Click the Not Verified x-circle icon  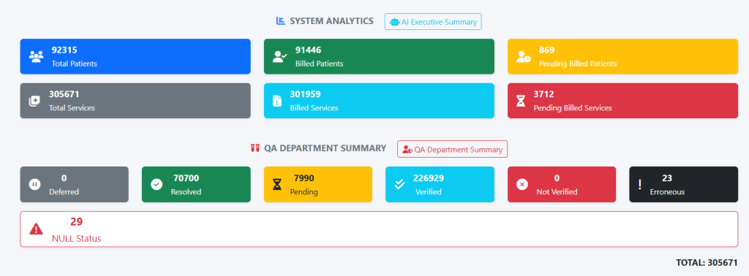pos(522,185)
